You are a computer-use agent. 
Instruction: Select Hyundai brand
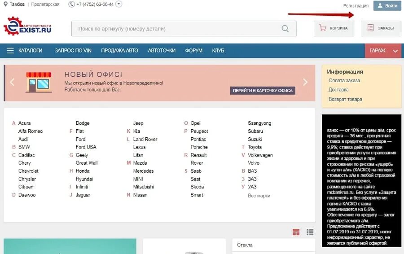84,179
